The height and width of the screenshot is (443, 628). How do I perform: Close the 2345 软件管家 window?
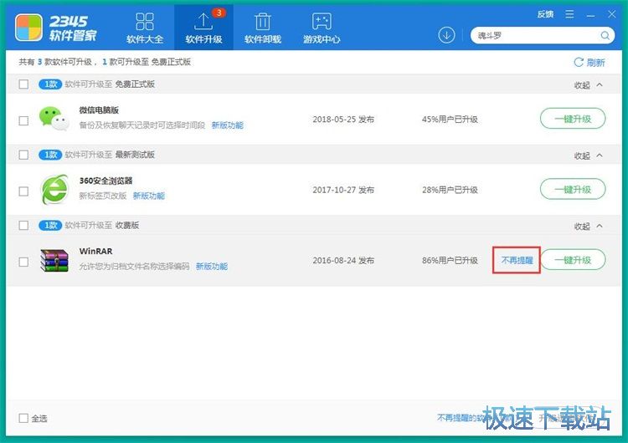(611, 14)
